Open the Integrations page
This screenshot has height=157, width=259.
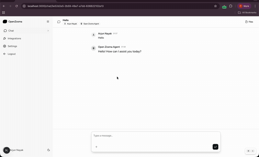[x=14, y=38]
